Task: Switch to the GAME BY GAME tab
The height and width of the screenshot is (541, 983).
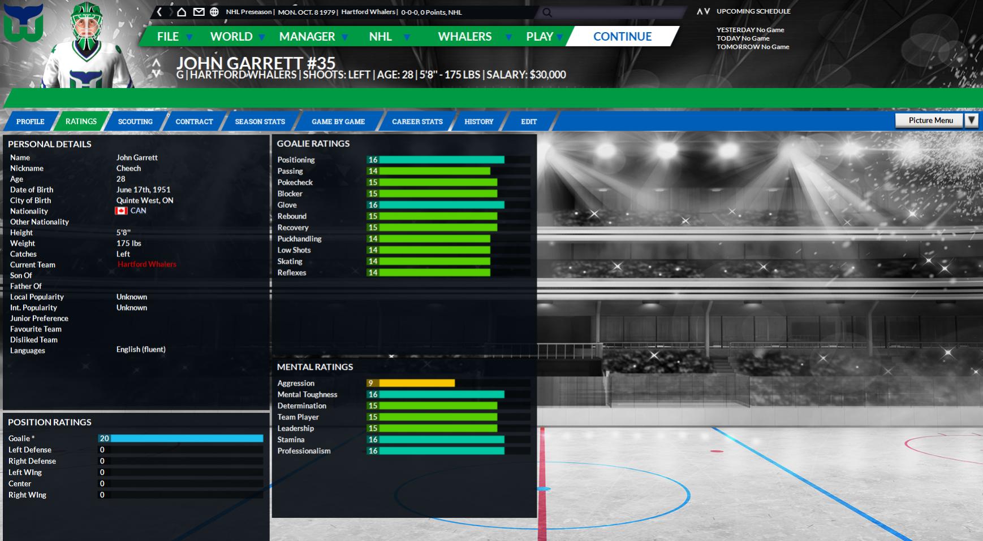Action: click(338, 121)
